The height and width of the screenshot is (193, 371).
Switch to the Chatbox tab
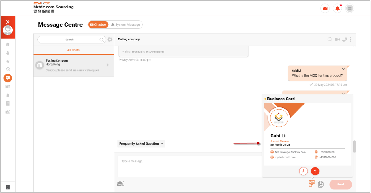[x=98, y=24]
